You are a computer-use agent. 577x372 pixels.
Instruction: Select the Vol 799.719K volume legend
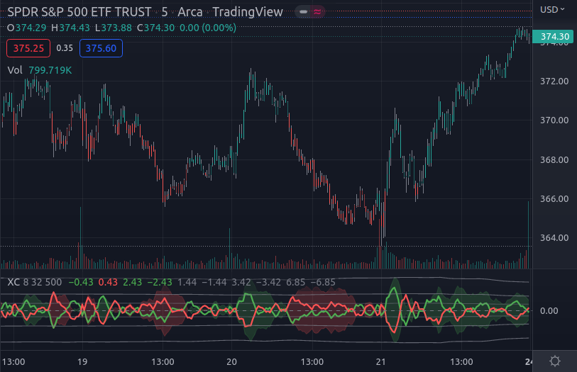point(39,70)
